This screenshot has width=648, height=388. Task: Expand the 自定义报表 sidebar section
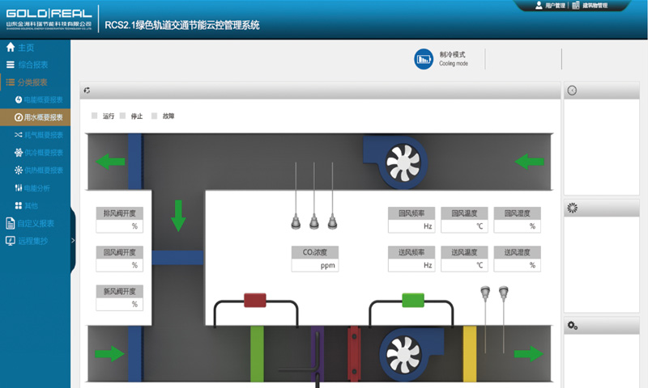point(36,223)
